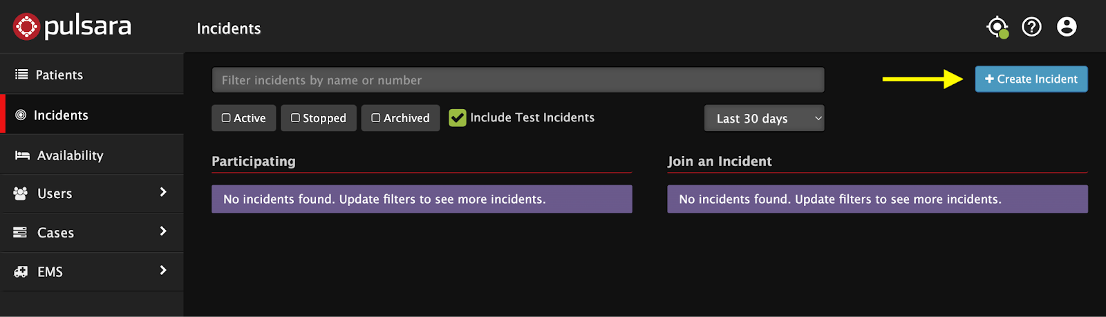
Task: Toggle the Stopped filter checkbox
Action: click(x=295, y=118)
